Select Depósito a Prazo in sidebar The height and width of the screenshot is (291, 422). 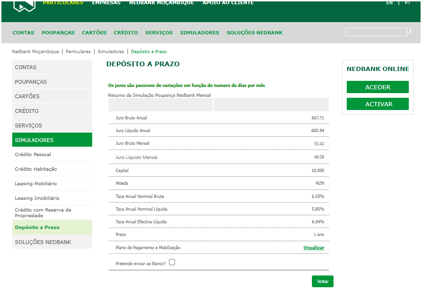[x=52, y=227]
